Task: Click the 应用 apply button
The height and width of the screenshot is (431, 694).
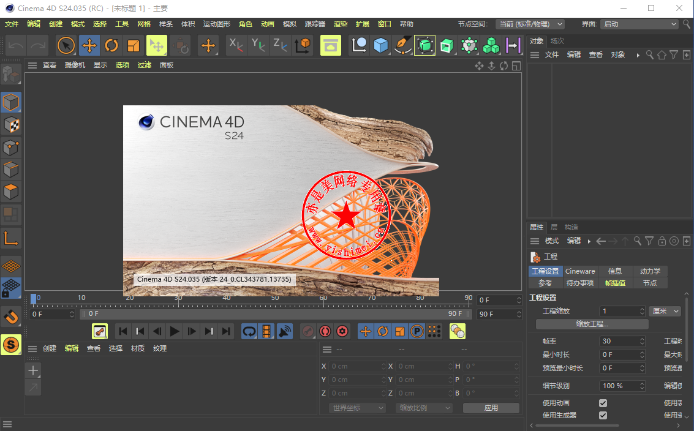Action: click(x=491, y=408)
